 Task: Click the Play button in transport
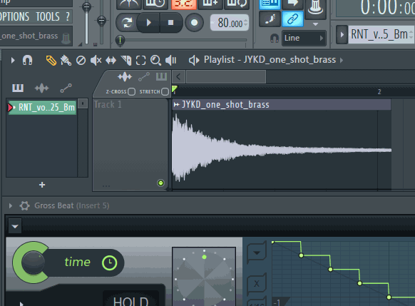pyautogui.click(x=148, y=23)
